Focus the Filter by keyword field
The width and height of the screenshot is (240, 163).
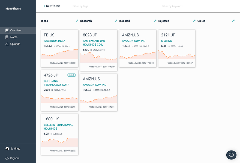(172, 6)
